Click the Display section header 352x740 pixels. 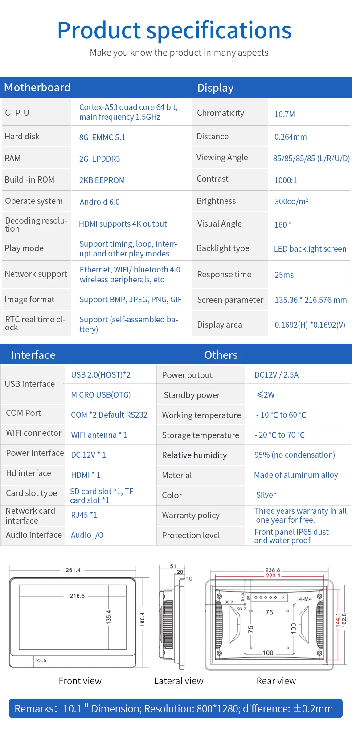[x=215, y=88]
